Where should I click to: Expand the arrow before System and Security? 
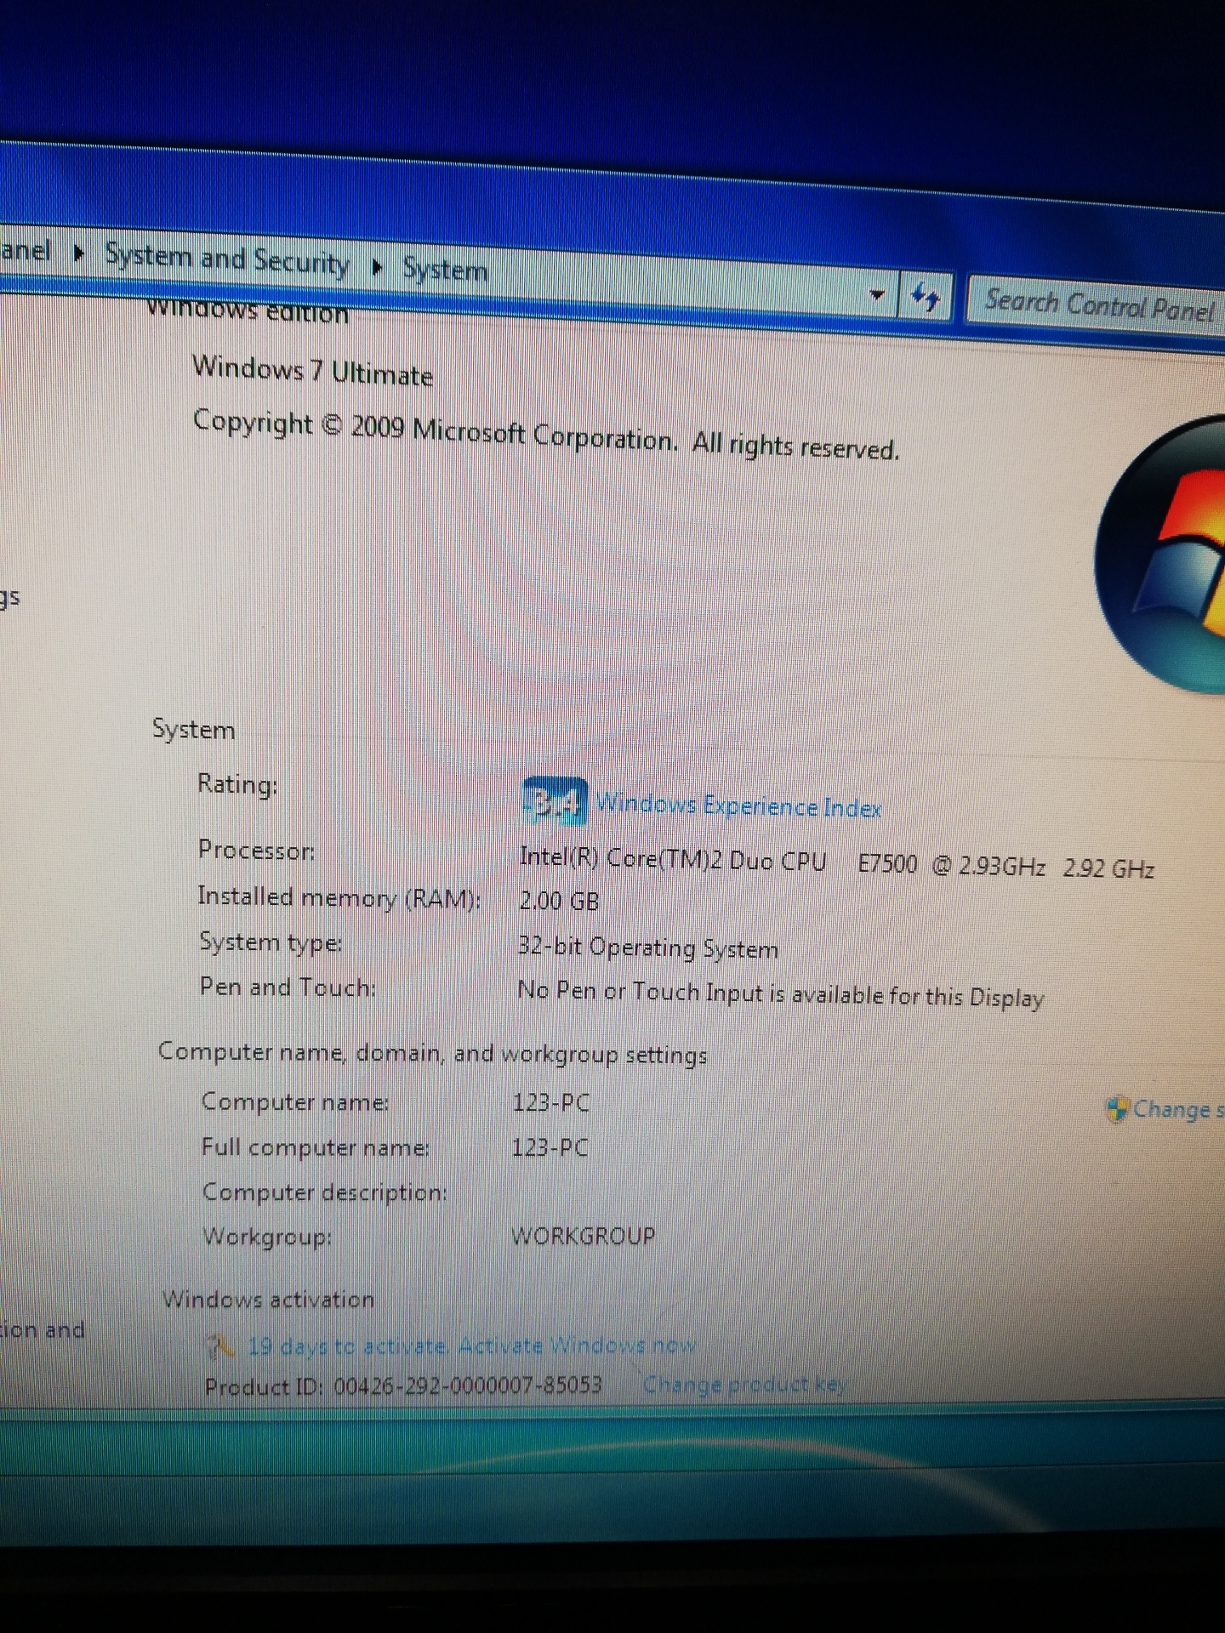coord(79,253)
